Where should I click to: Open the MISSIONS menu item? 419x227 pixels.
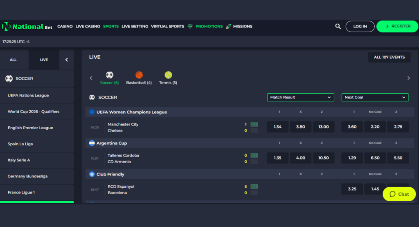point(243,26)
